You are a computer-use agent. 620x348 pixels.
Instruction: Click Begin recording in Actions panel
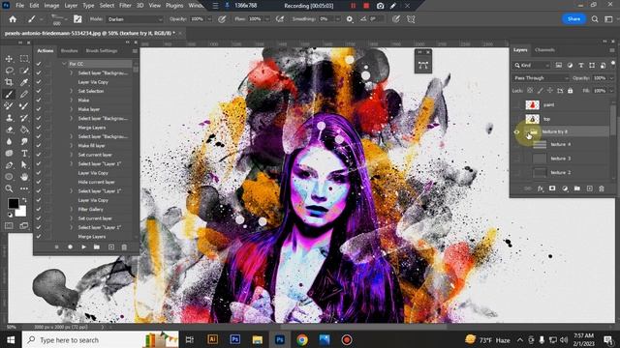[70, 247]
